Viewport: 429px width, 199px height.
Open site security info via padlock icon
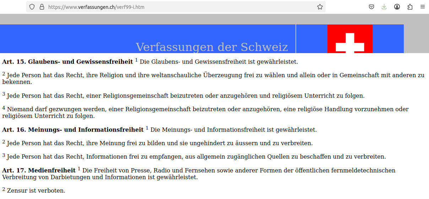click(42, 7)
